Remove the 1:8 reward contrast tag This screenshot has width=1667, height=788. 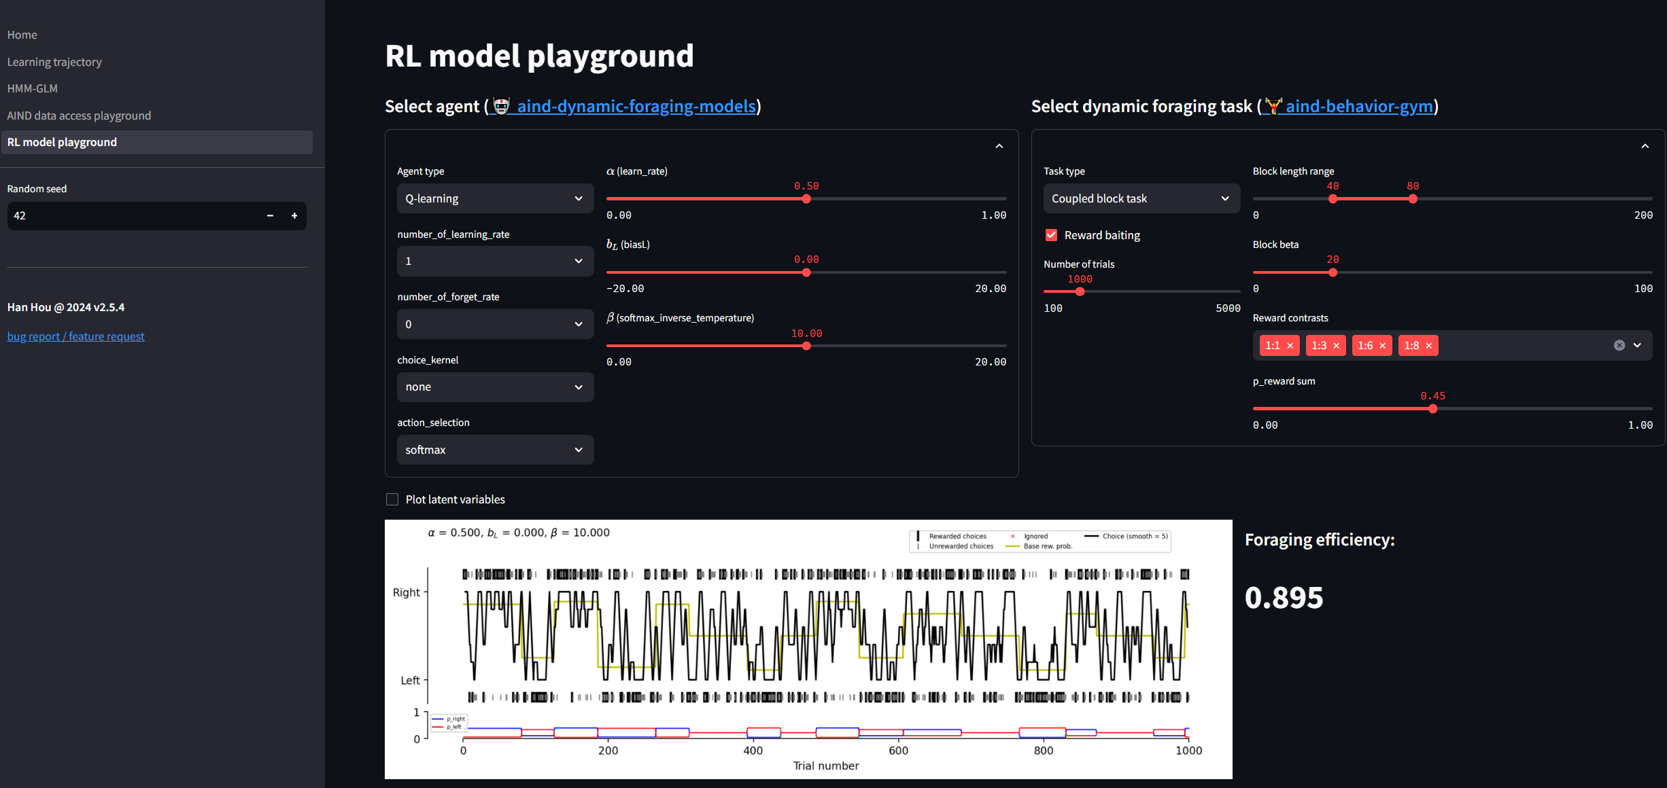[1428, 346]
